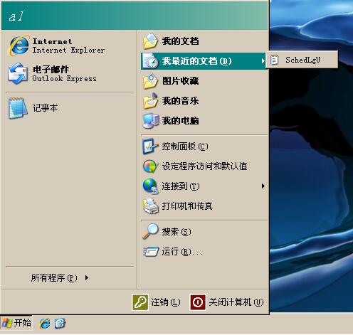Launch Internet Explorer from quick launch bar

45,324
